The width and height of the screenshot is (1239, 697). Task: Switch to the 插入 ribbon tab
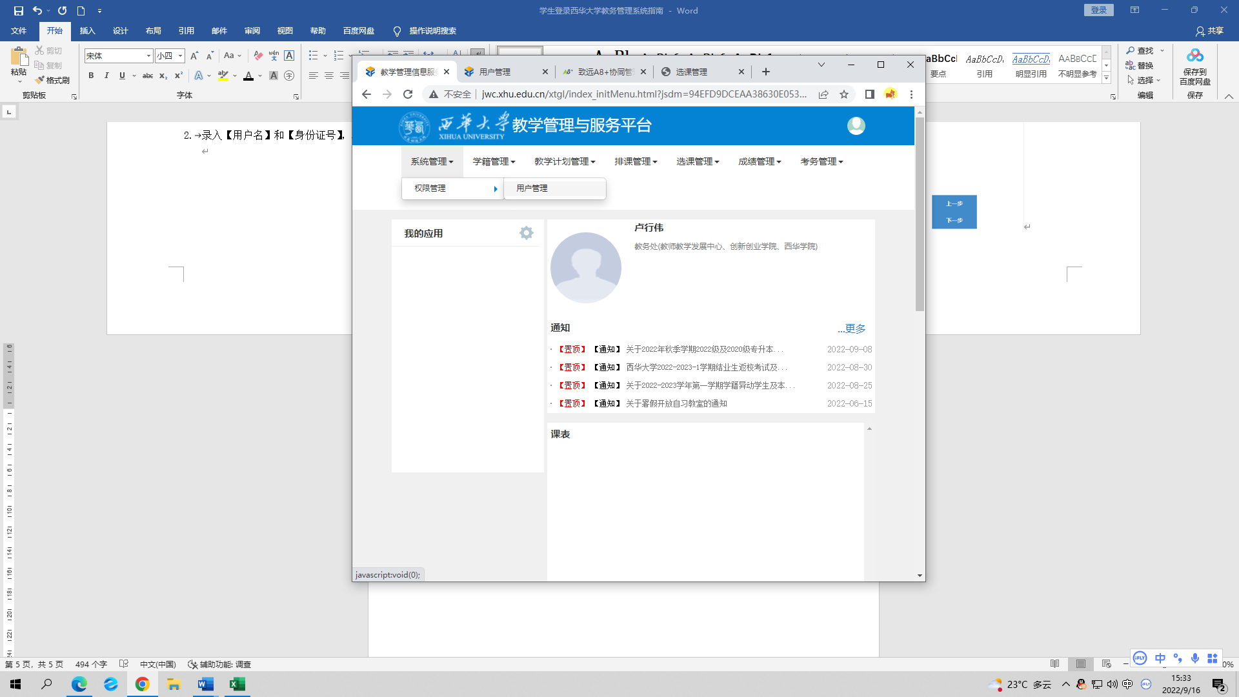(87, 31)
